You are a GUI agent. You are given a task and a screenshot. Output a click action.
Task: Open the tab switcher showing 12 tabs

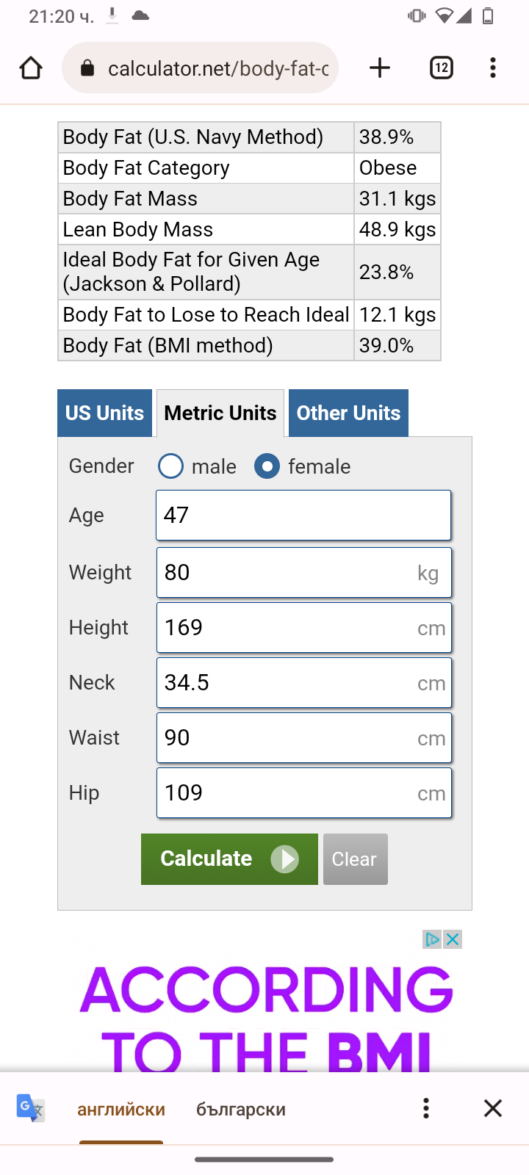click(441, 68)
